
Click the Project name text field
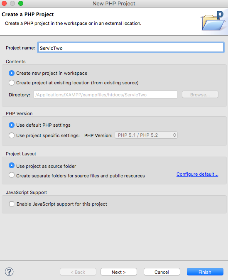pos(131,48)
